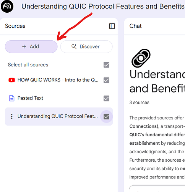Click the YouTube icon beside HOW QUIC WORKS
This screenshot has width=185, height=192.
11,80
